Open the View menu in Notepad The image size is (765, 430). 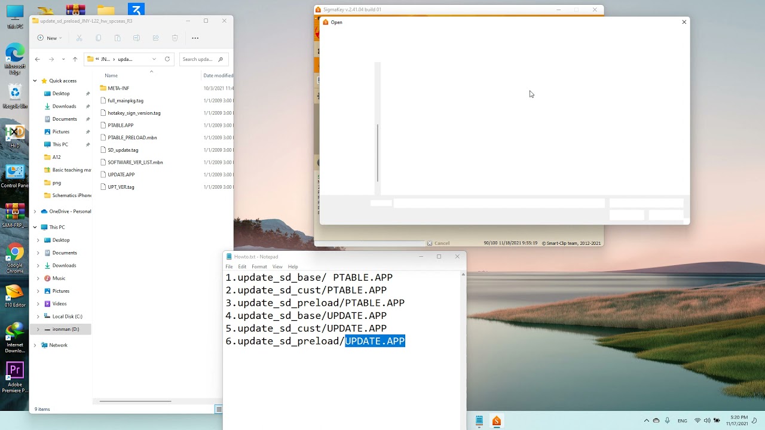(277, 266)
